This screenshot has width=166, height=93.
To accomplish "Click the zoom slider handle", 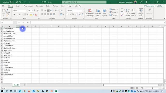I will point(153,88).
